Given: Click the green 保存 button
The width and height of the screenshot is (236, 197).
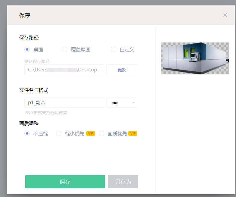Looking at the screenshot, I should (x=65, y=181).
